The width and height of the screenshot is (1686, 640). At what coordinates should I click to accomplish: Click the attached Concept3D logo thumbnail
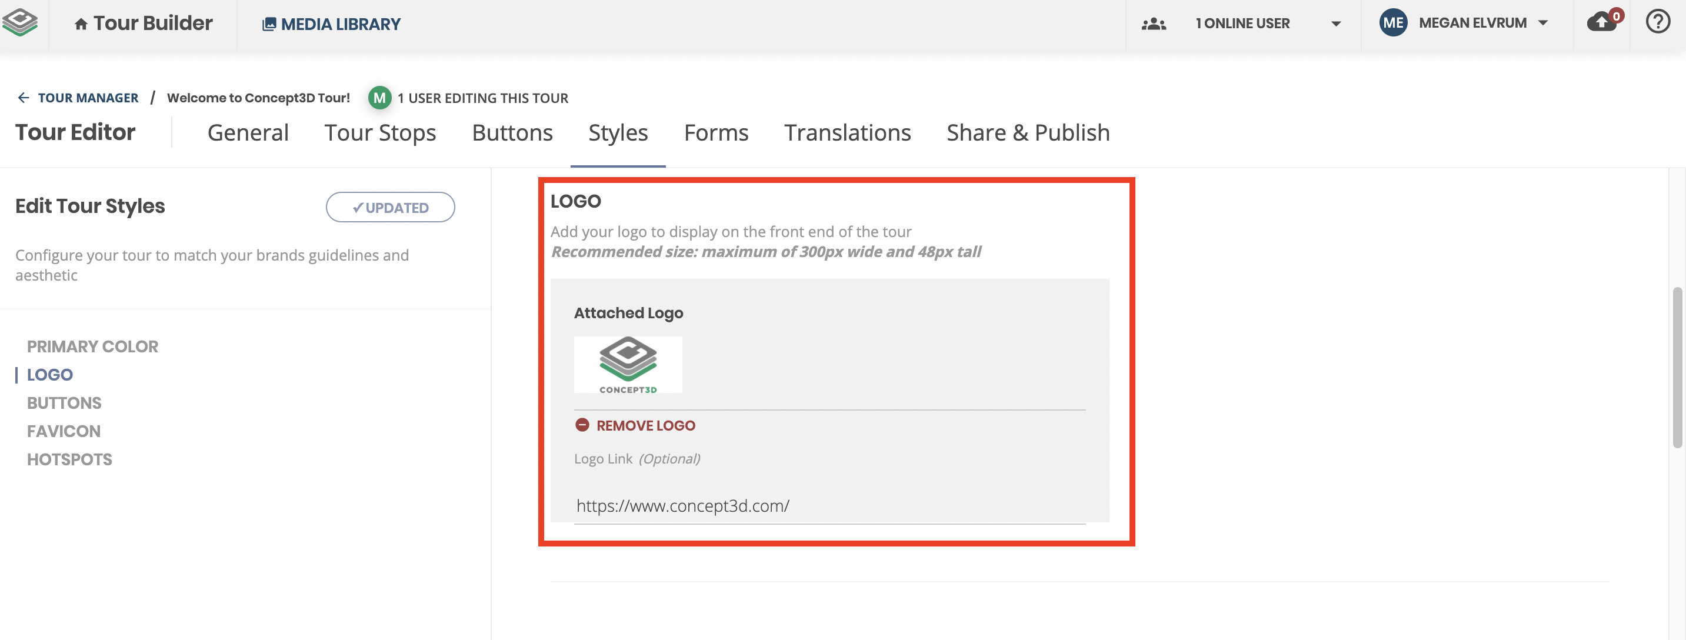[x=628, y=365]
